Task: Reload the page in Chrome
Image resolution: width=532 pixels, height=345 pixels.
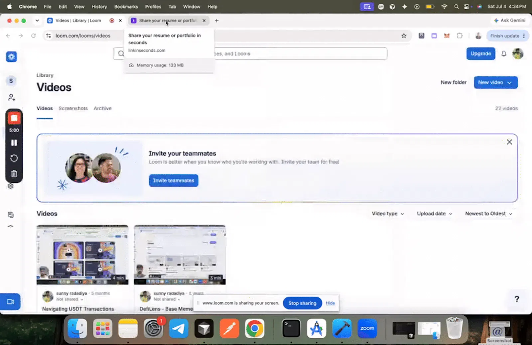Action: [33, 36]
